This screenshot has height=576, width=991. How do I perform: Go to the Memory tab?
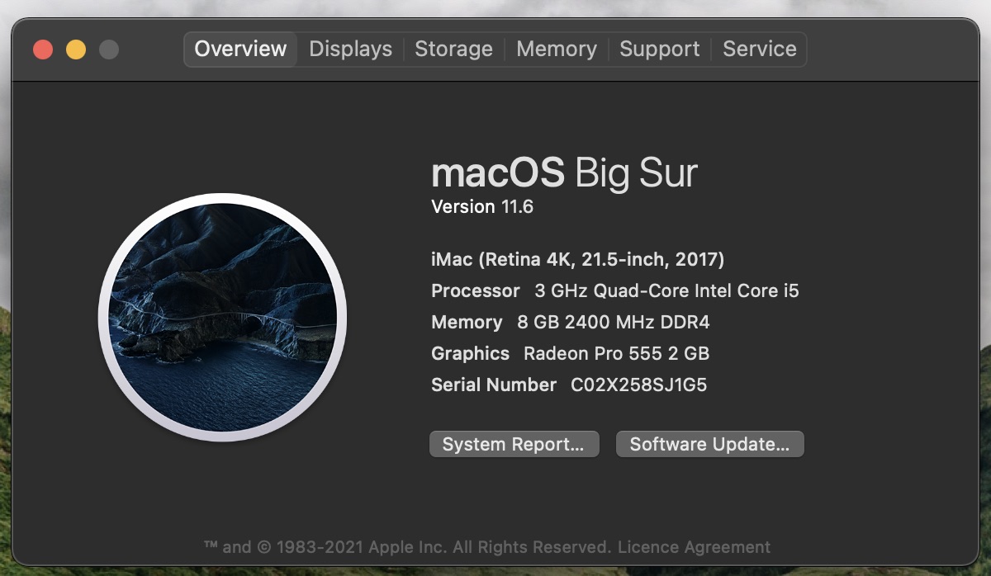(556, 50)
